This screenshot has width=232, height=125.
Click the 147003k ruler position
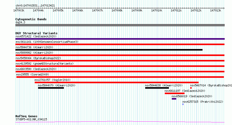[x=19, y=10]
